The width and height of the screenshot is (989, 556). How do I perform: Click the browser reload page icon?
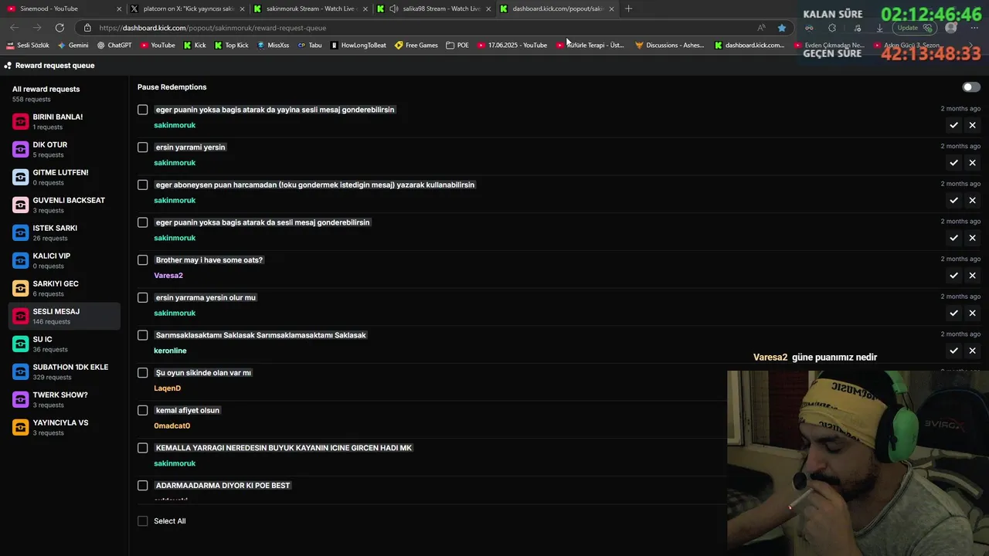[59, 28]
